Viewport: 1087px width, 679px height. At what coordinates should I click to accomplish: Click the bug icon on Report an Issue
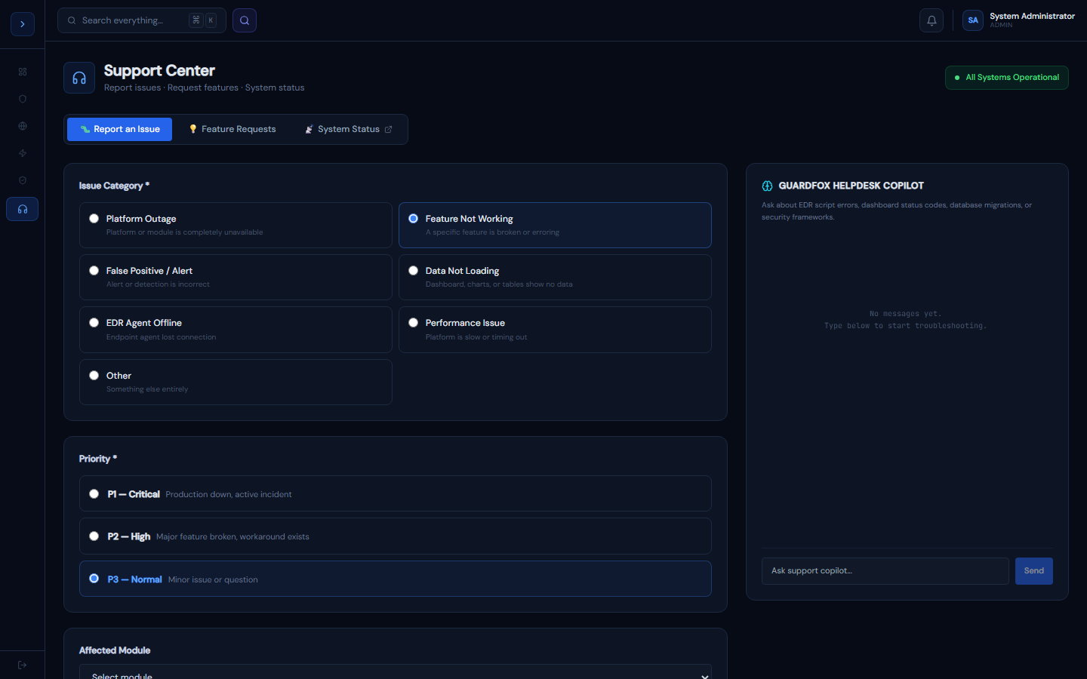click(85, 129)
